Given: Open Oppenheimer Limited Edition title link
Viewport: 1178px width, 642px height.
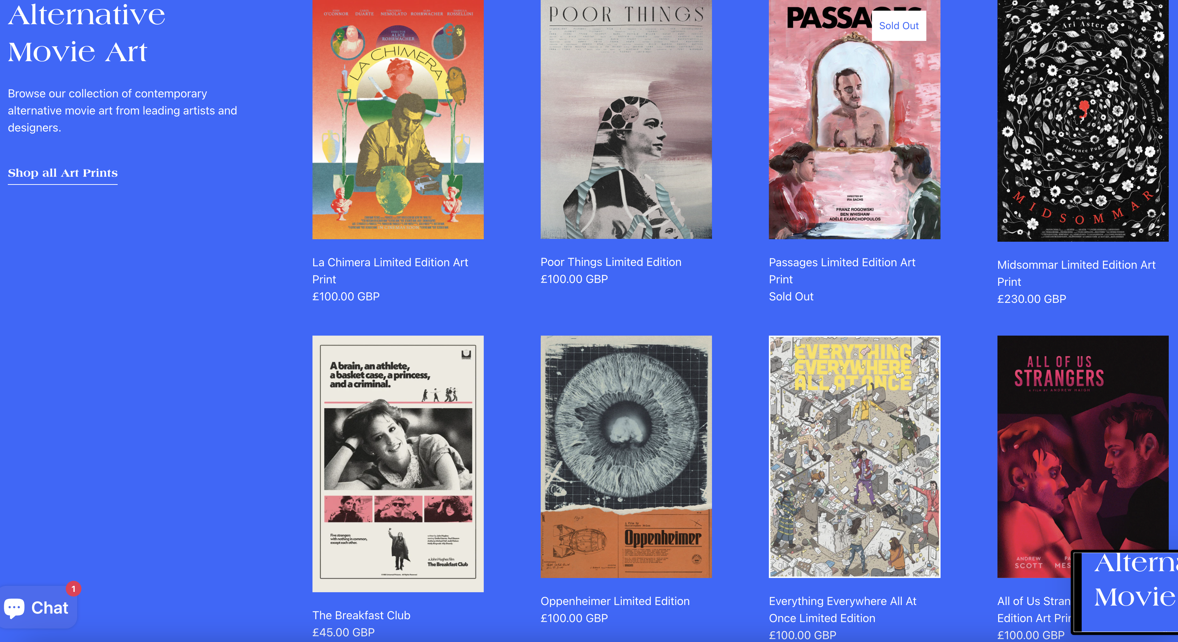Looking at the screenshot, I should click(615, 601).
